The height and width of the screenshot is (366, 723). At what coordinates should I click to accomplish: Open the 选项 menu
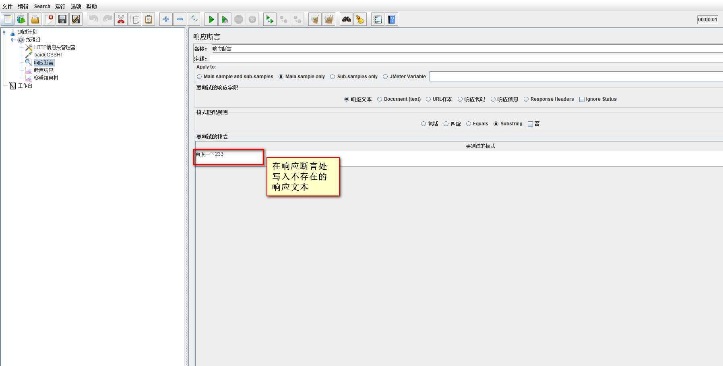tap(76, 6)
